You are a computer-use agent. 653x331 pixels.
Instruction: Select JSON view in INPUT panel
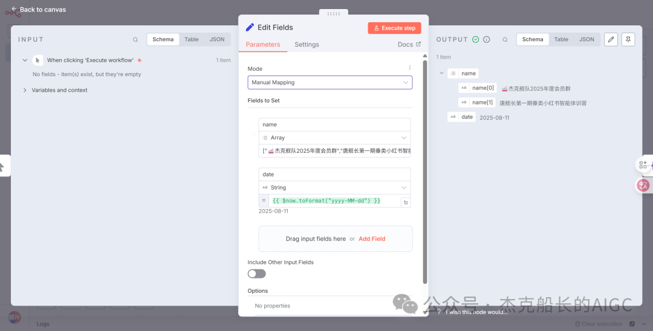tap(217, 39)
